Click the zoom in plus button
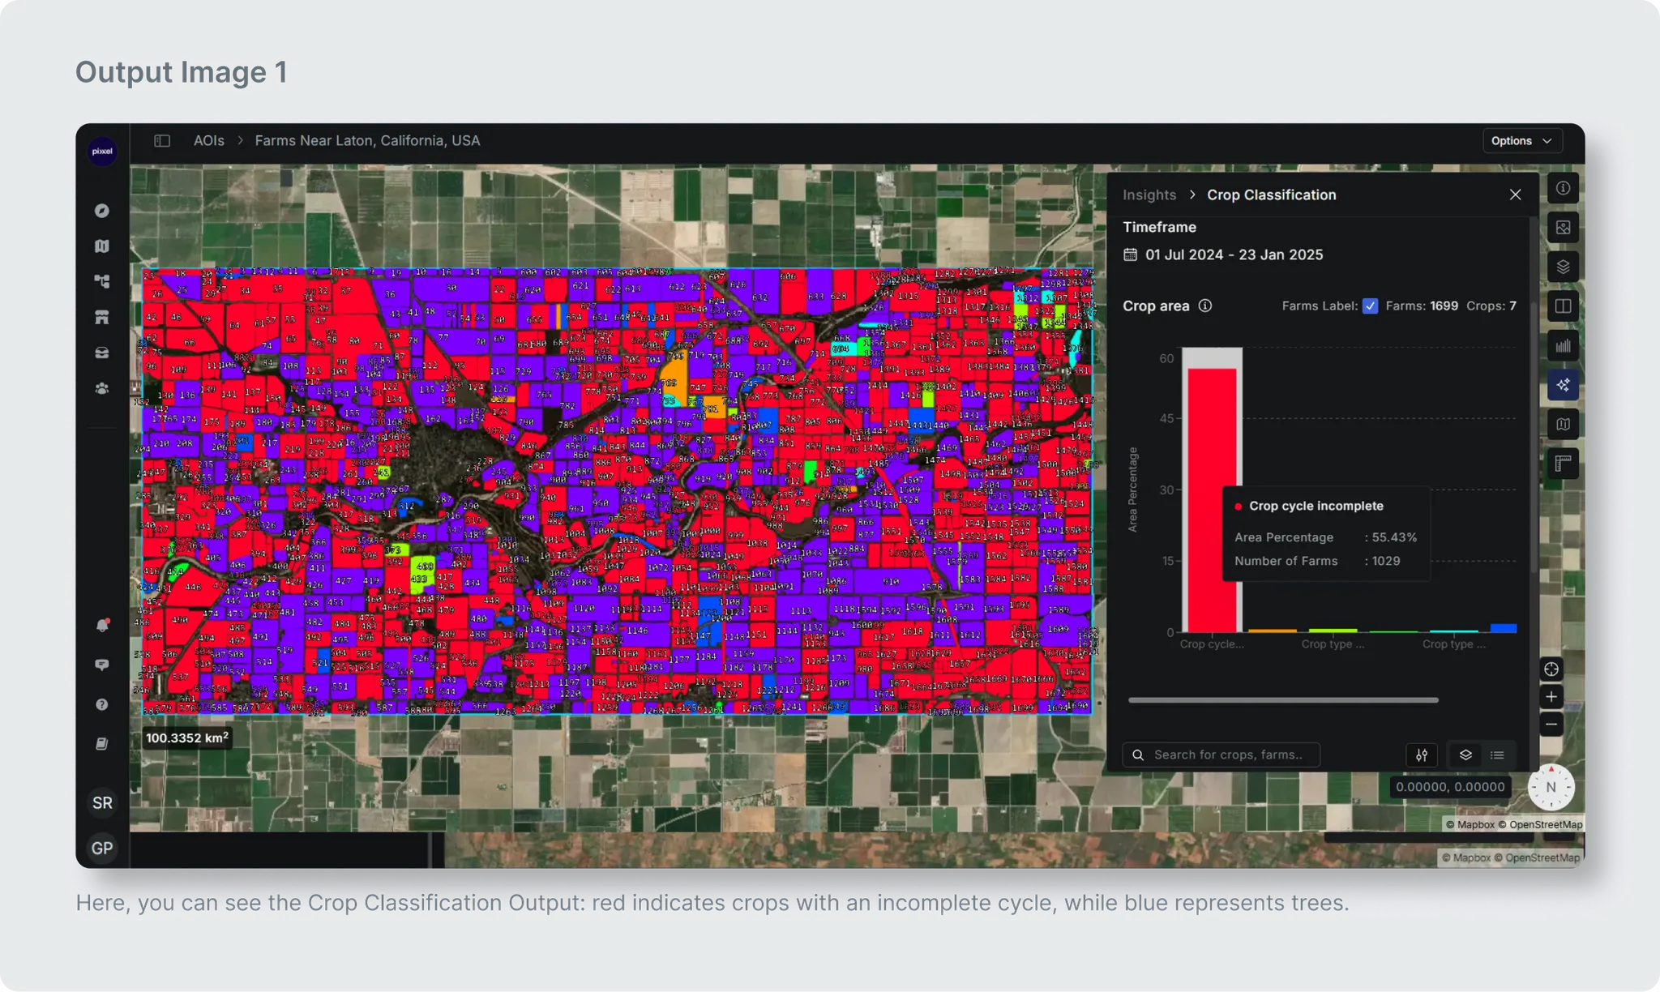The width and height of the screenshot is (1660, 992). pyautogui.click(x=1551, y=697)
